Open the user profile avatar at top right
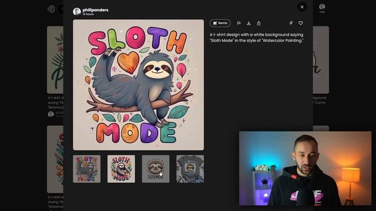 (322, 6)
